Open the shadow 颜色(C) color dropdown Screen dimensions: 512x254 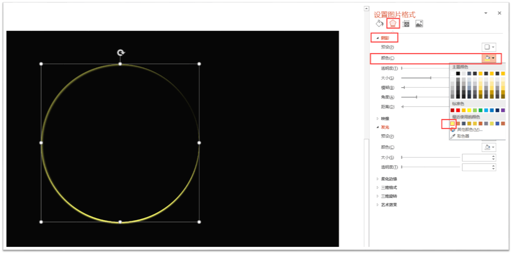point(489,58)
